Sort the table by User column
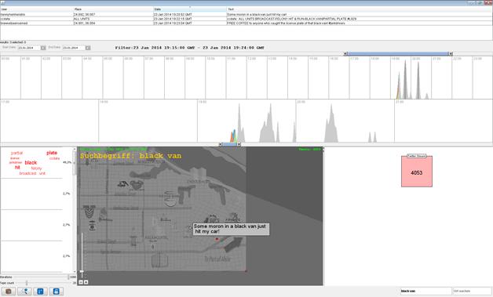Image resolution: width=493 pixels, height=297 pixels. [36, 9]
